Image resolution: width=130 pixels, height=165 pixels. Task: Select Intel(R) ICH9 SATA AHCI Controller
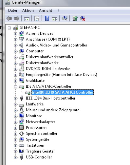click(x=63, y=92)
